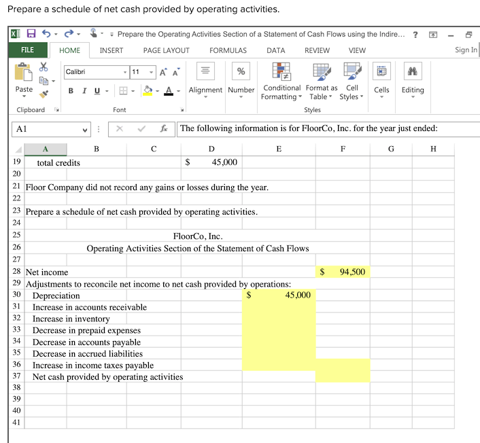480x443 pixels.
Task: Switch to the HOME tab
Action: click(69, 50)
